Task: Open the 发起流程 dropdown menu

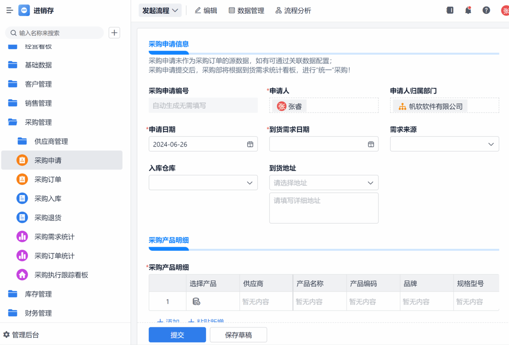Action: pyautogui.click(x=160, y=11)
